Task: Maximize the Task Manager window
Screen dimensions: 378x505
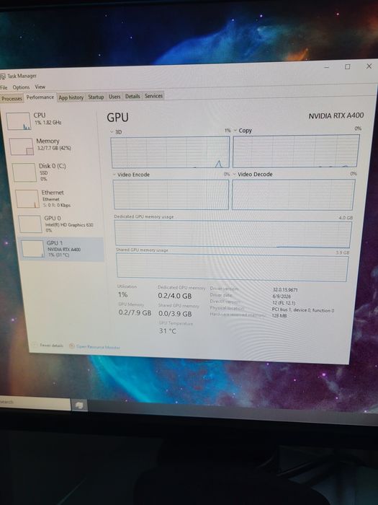Action: (348, 66)
